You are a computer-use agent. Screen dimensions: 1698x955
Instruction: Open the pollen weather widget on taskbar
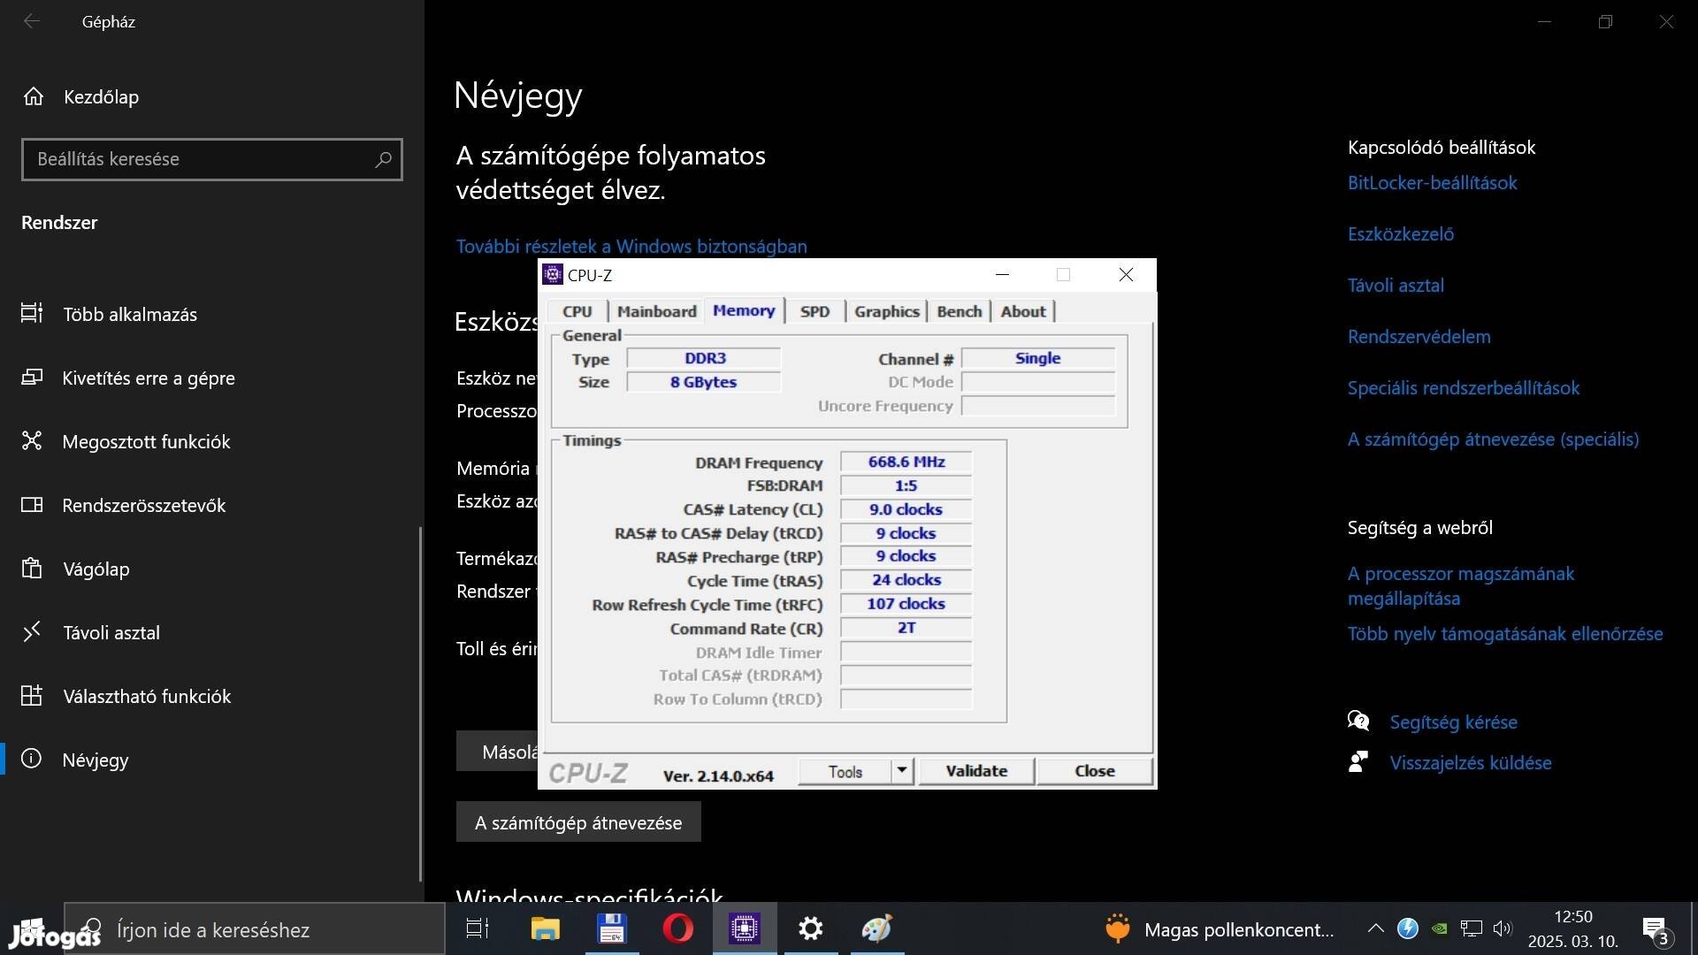1219,928
